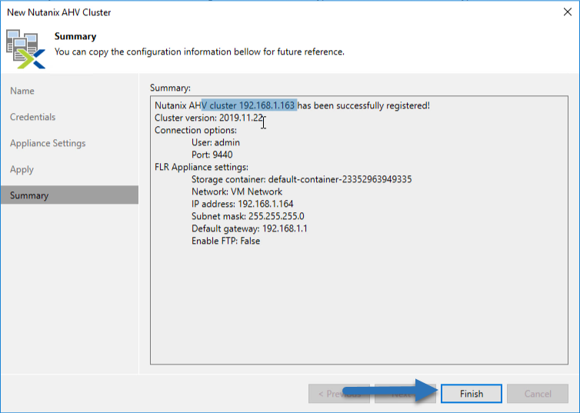Click the 'Enable FTP: False' line
Screen dimensions: 580x413
[x=225, y=241]
